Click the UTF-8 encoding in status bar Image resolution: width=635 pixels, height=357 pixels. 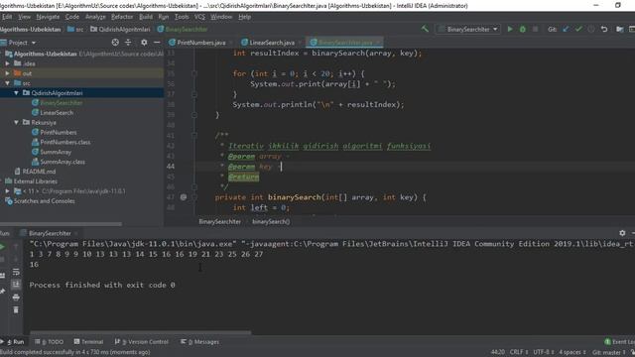tap(543, 353)
